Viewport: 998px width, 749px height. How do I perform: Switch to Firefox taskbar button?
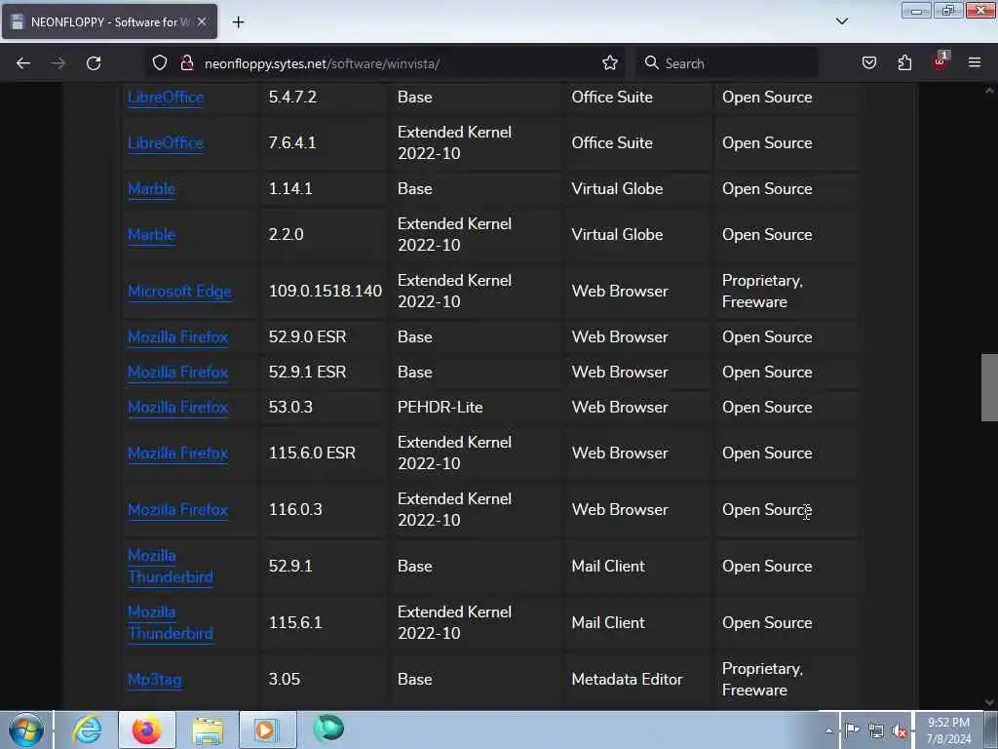[x=147, y=729]
